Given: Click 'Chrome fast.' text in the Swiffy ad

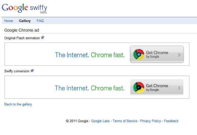Looking at the screenshot, I should pyautogui.click(x=108, y=88).
